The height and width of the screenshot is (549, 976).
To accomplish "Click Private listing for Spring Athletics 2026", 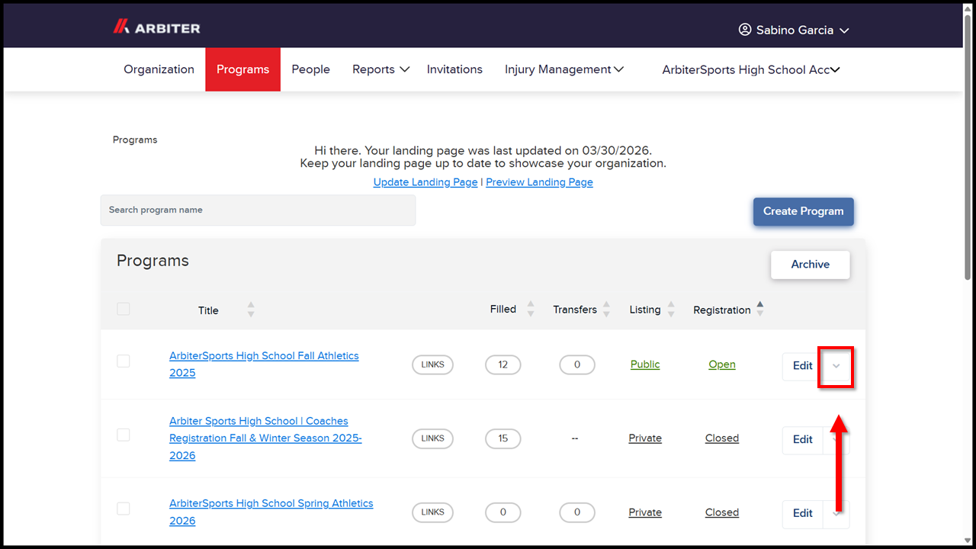I will pyautogui.click(x=645, y=512).
